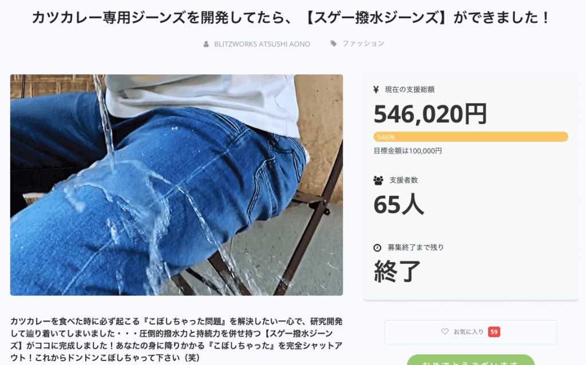Click the tag icon before ファッション
Viewport: 586px width, 365px height.
coord(334,43)
